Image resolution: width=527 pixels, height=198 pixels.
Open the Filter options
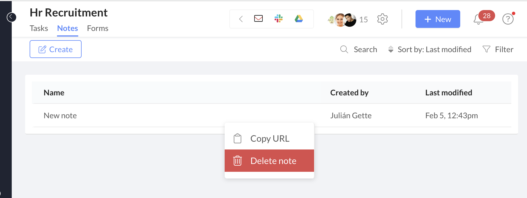tap(498, 49)
